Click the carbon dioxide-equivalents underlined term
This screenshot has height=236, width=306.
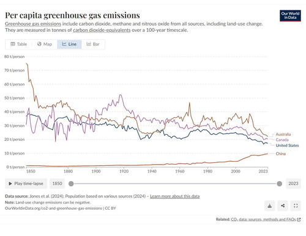pos(102,30)
